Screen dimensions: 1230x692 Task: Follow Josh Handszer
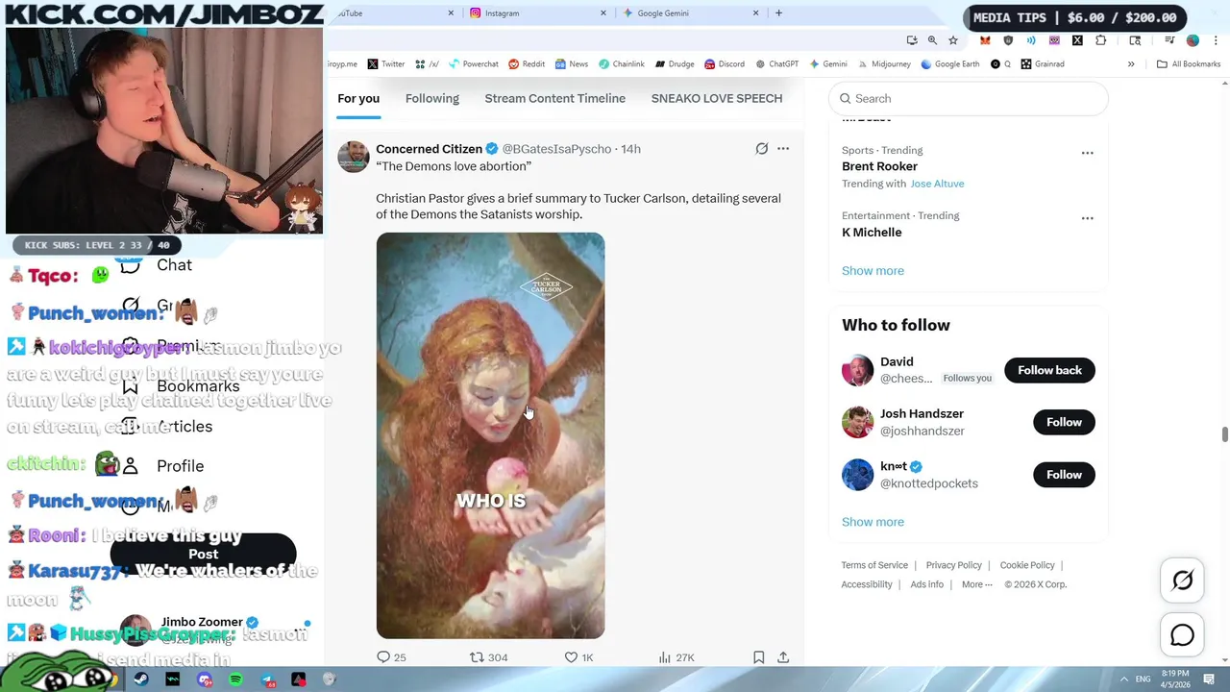point(1064,422)
